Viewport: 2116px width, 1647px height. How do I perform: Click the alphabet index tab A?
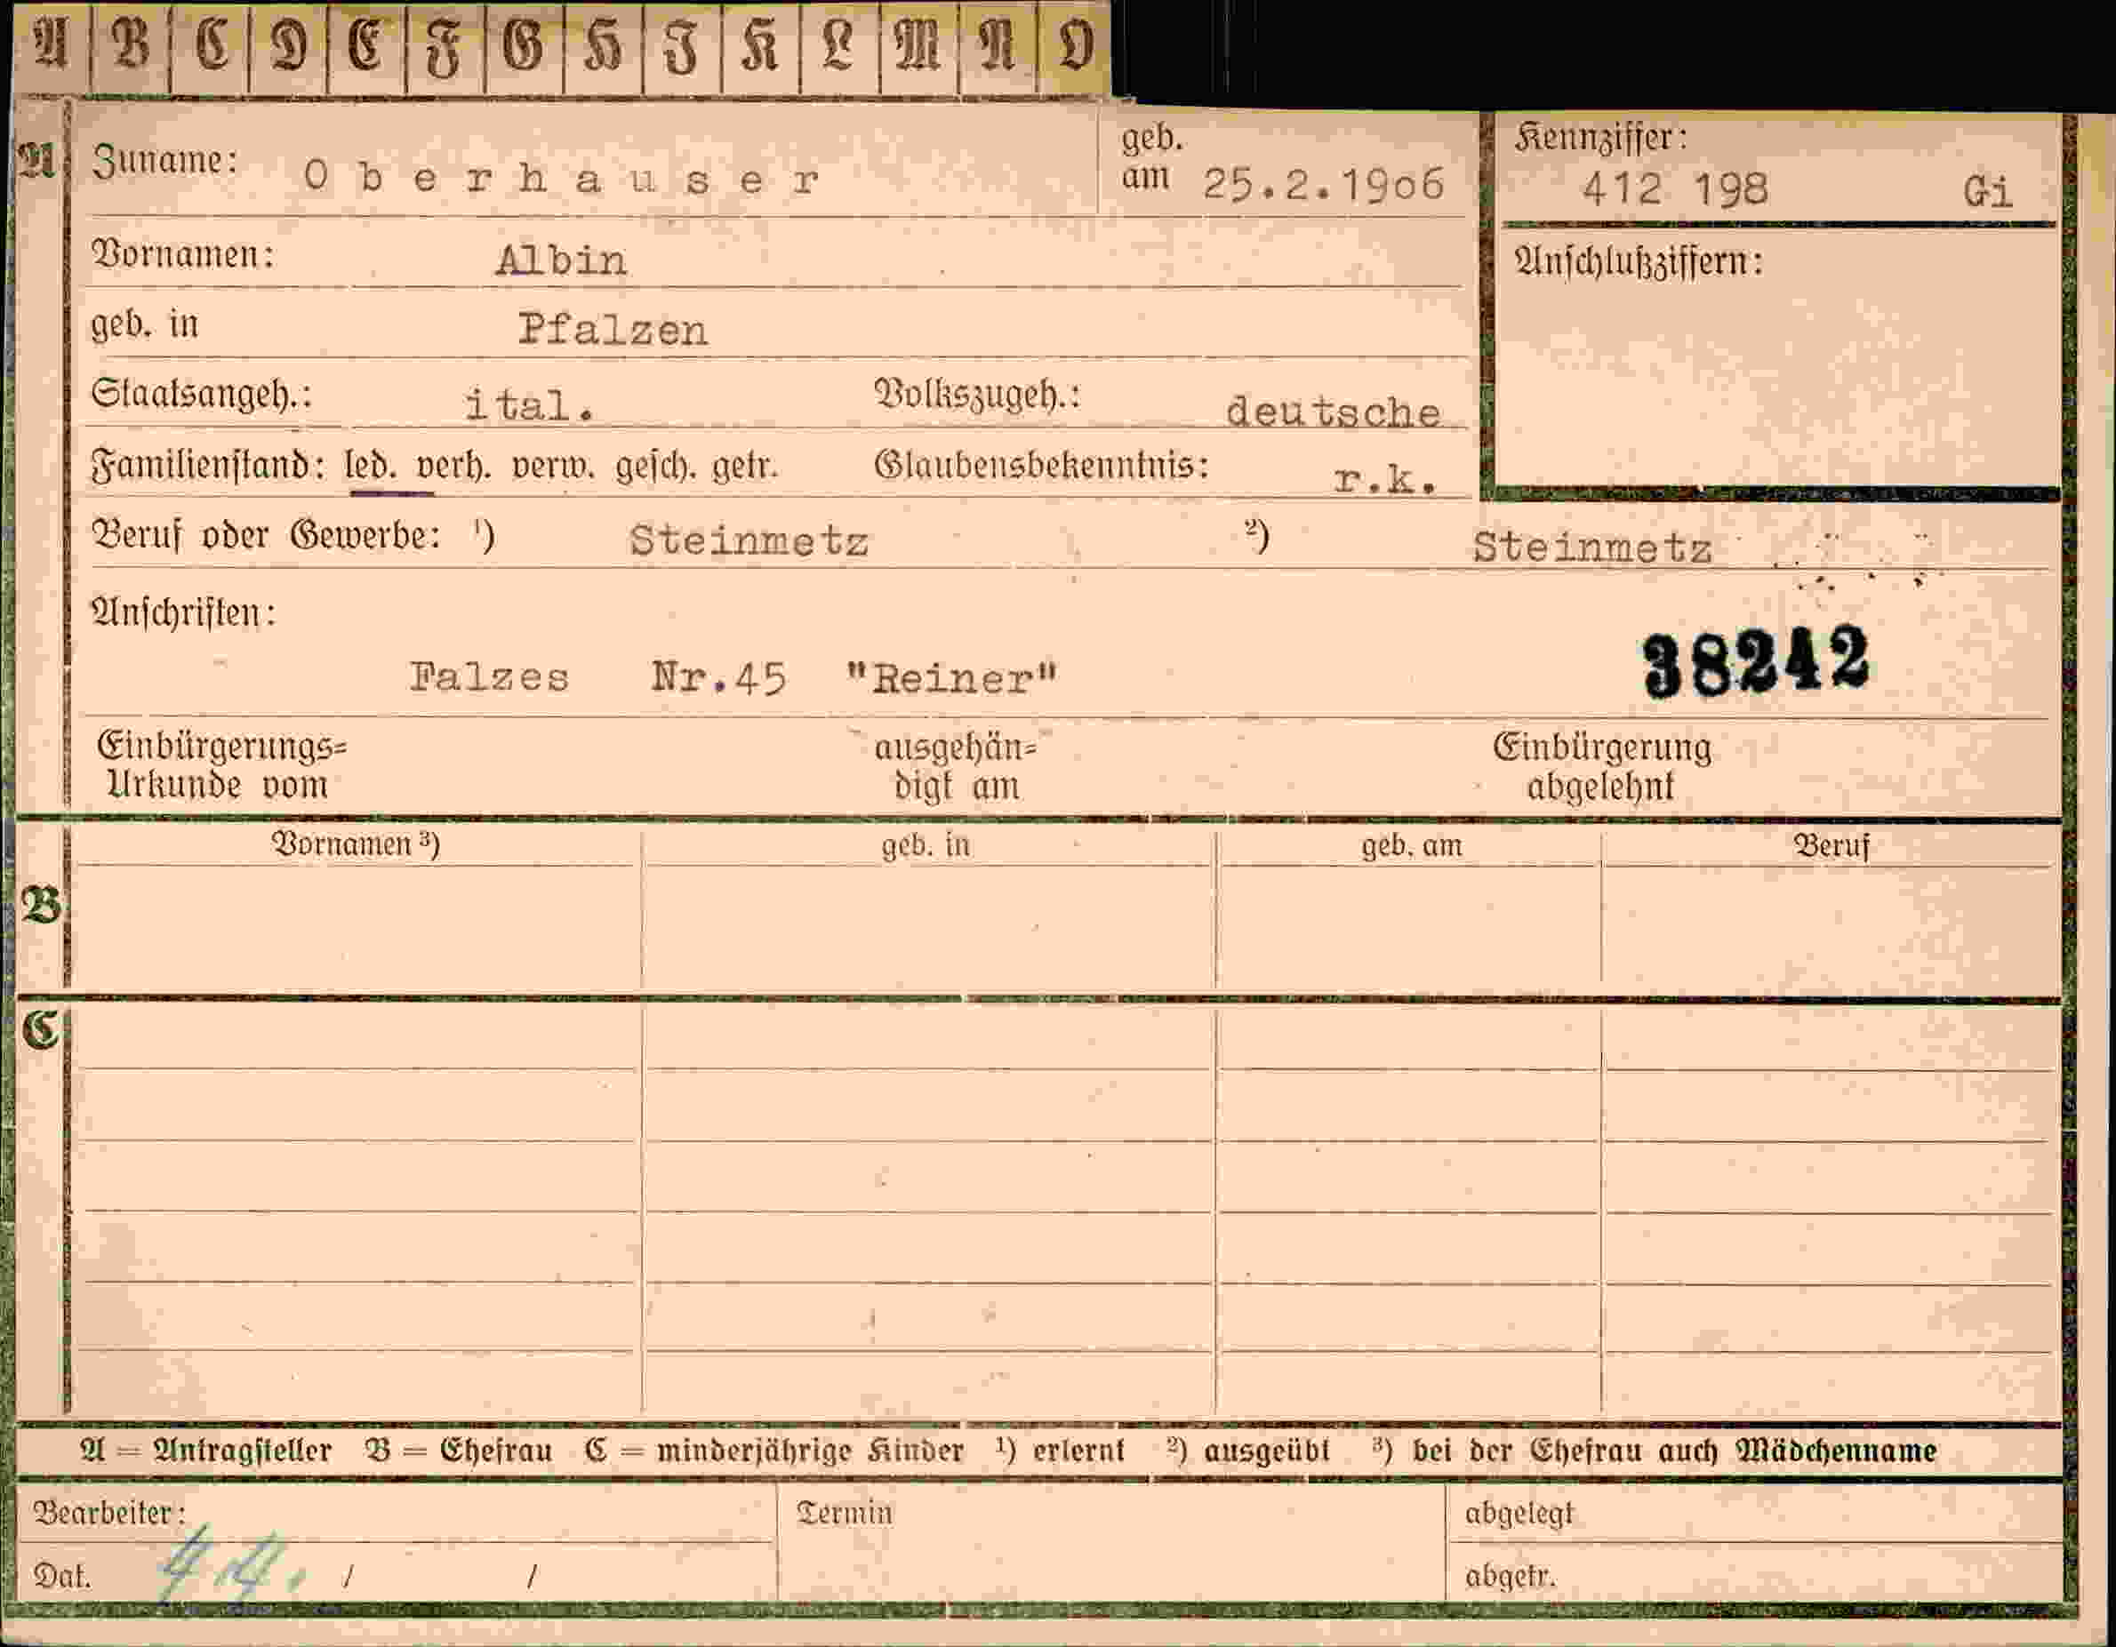pos(51,44)
